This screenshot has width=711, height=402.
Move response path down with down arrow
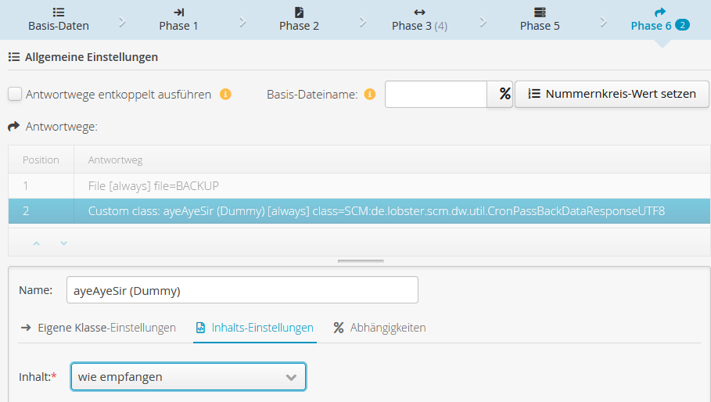coord(64,243)
